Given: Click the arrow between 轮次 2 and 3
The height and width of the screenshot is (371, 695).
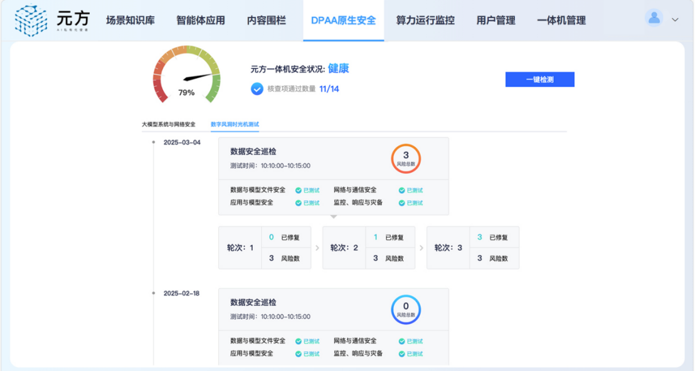Looking at the screenshot, I should click(421, 248).
